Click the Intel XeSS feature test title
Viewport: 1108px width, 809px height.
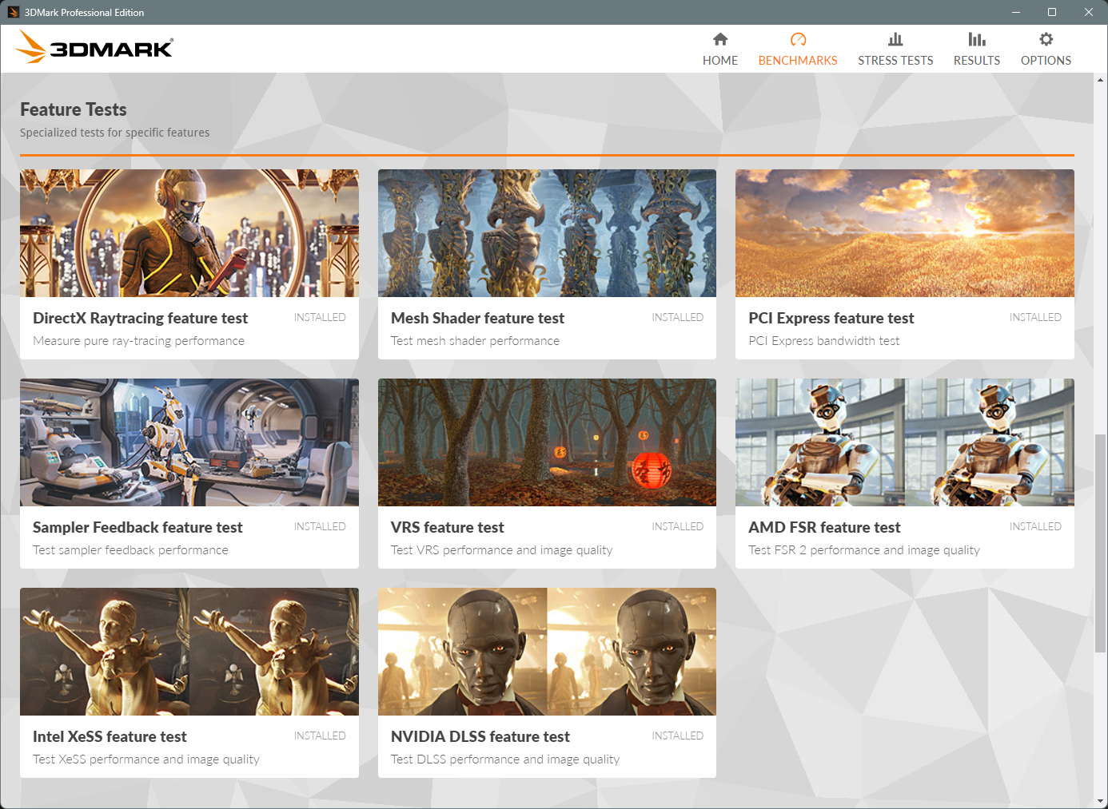pyautogui.click(x=110, y=736)
